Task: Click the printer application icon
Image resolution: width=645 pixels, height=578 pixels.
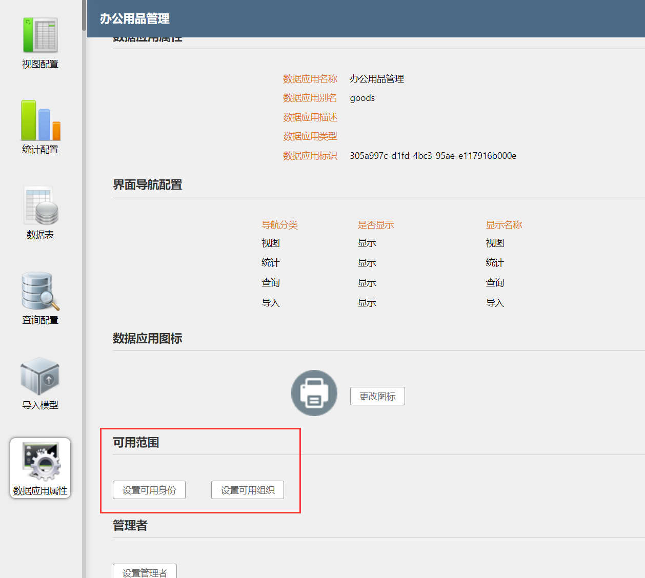Action: [314, 393]
